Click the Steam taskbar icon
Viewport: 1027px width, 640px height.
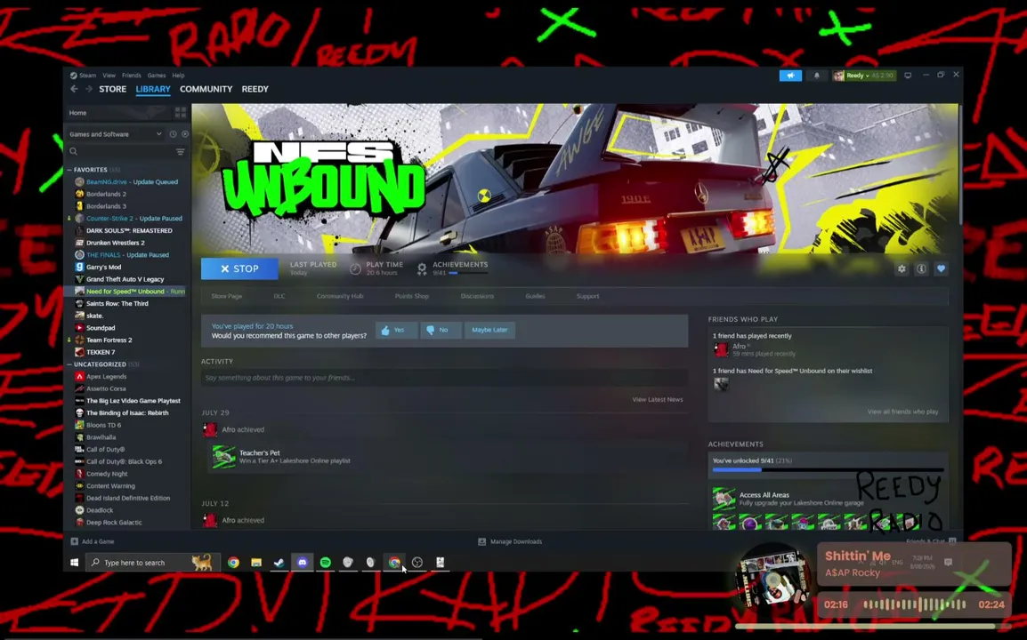coord(279,562)
